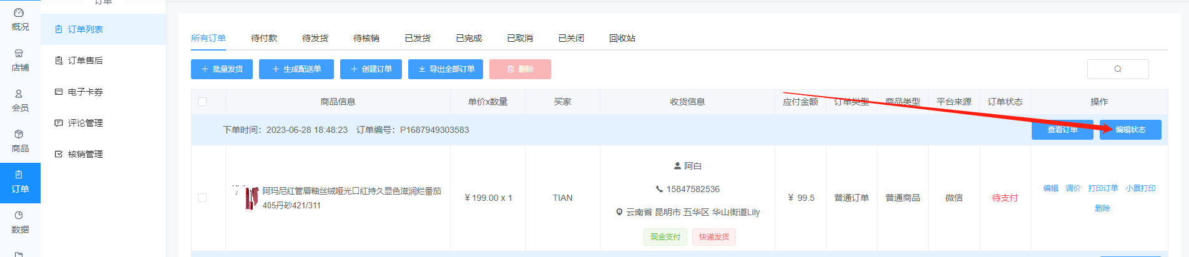Open the 商品 products sidebar icon

tap(20, 141)
